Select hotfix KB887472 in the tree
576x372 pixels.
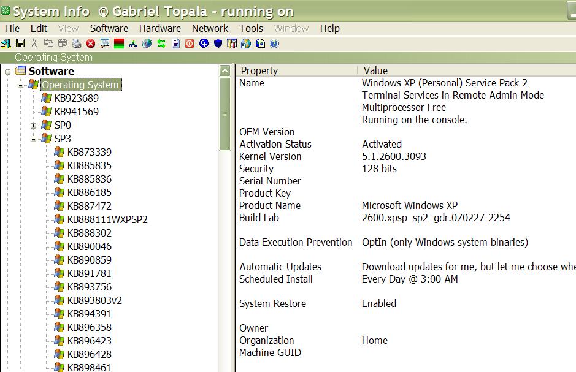[x=90, y=206]
